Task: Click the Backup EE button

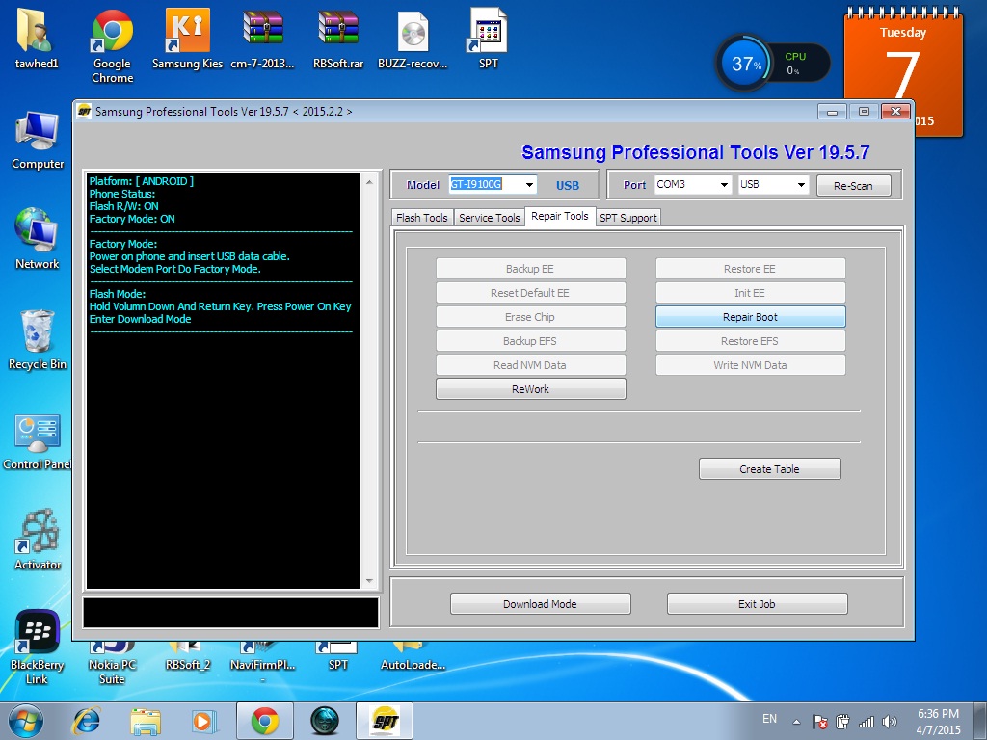Action: click(531, 269)
